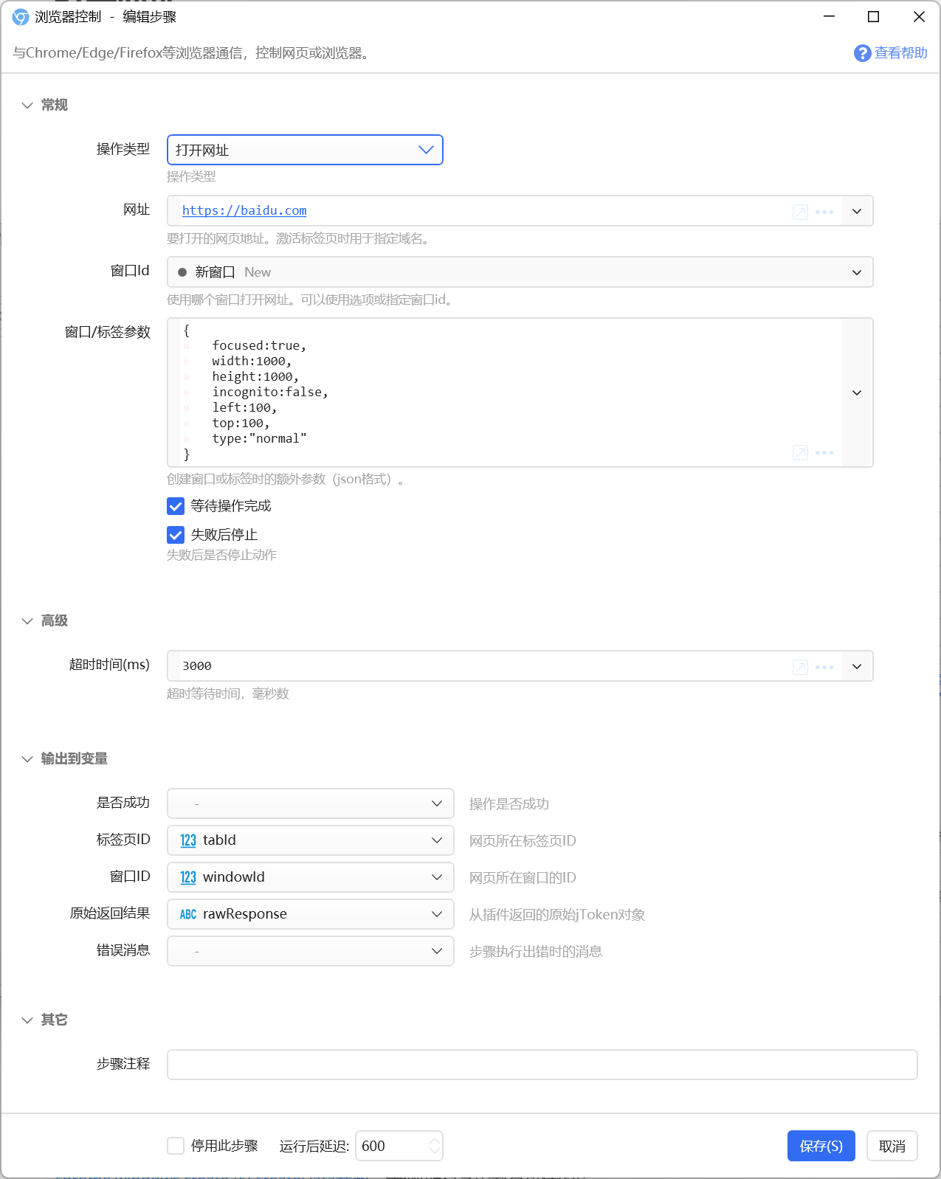Click the expand-editor icon in the window parameters box
941x1179 pixels.
point(800,452)
